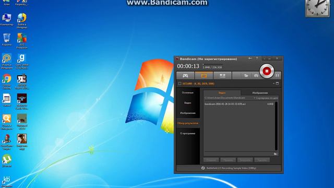Click the recorded size and free space text
Viewport: 334px width, 188px height.
point(212,67)
